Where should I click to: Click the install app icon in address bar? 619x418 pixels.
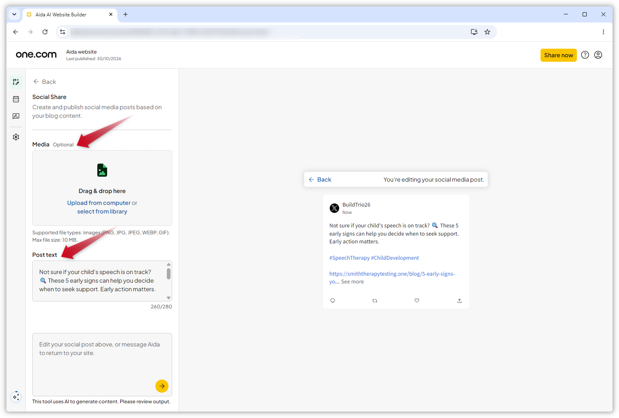[474, 32]
